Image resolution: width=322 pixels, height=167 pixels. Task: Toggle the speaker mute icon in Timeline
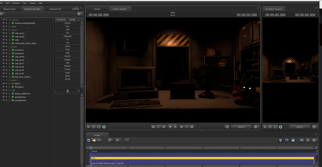(308, 140)
